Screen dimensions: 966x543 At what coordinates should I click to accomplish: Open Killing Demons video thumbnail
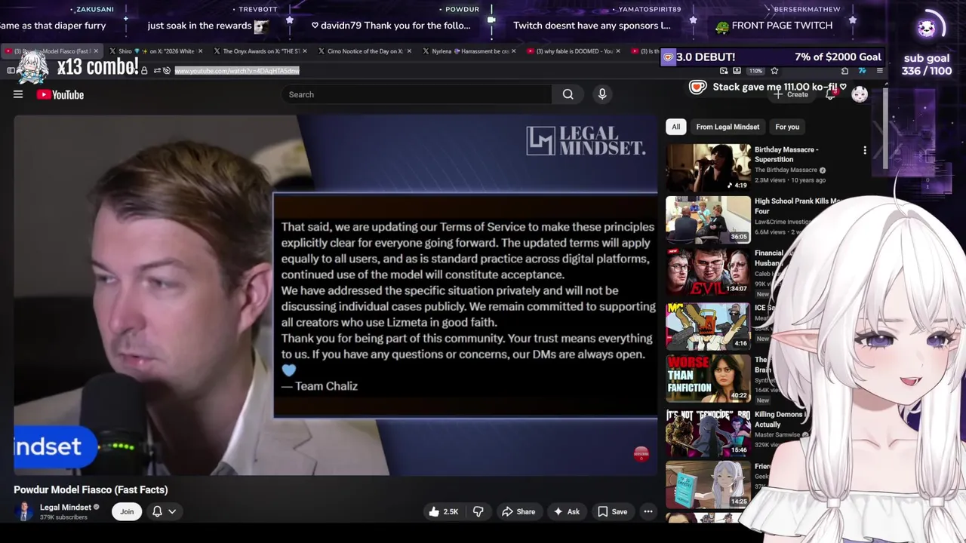708,431
